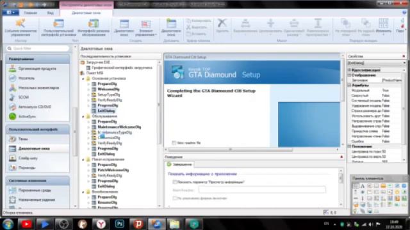Click the large X delete icon in the ribbon

pyautogui.click(x=222, y=26)
